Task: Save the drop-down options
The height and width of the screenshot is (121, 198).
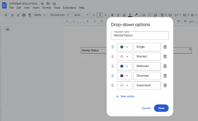Action: pyautogui.click(x=161, y=108)
